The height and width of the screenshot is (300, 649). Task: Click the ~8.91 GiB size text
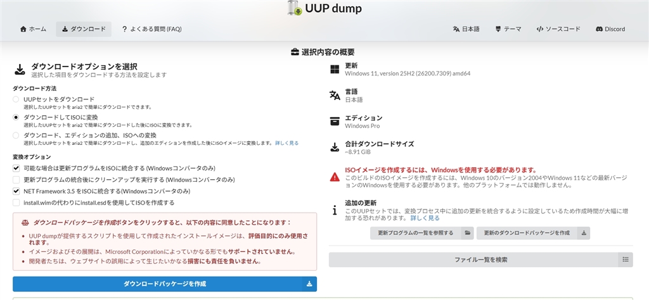tap(357, 152)
